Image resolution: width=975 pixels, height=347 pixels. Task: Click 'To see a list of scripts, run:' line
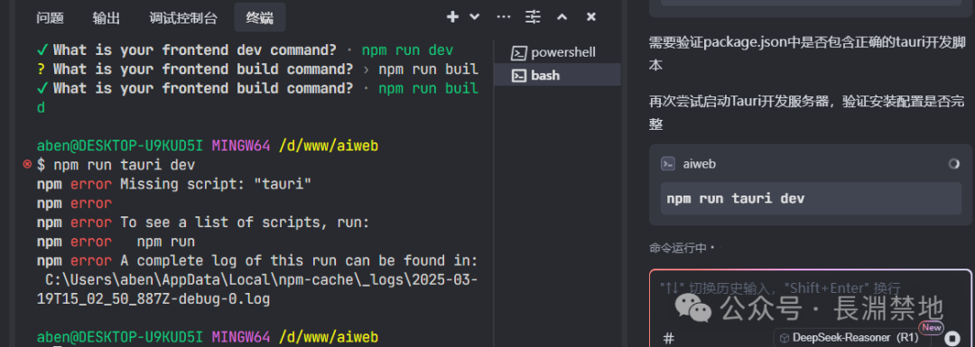click(203, 223)
